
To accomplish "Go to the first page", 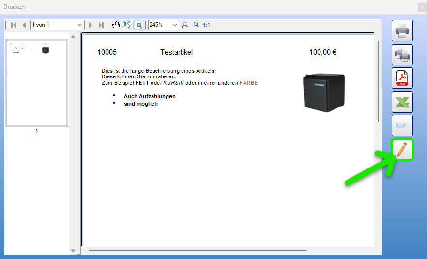I will [14, 25].
